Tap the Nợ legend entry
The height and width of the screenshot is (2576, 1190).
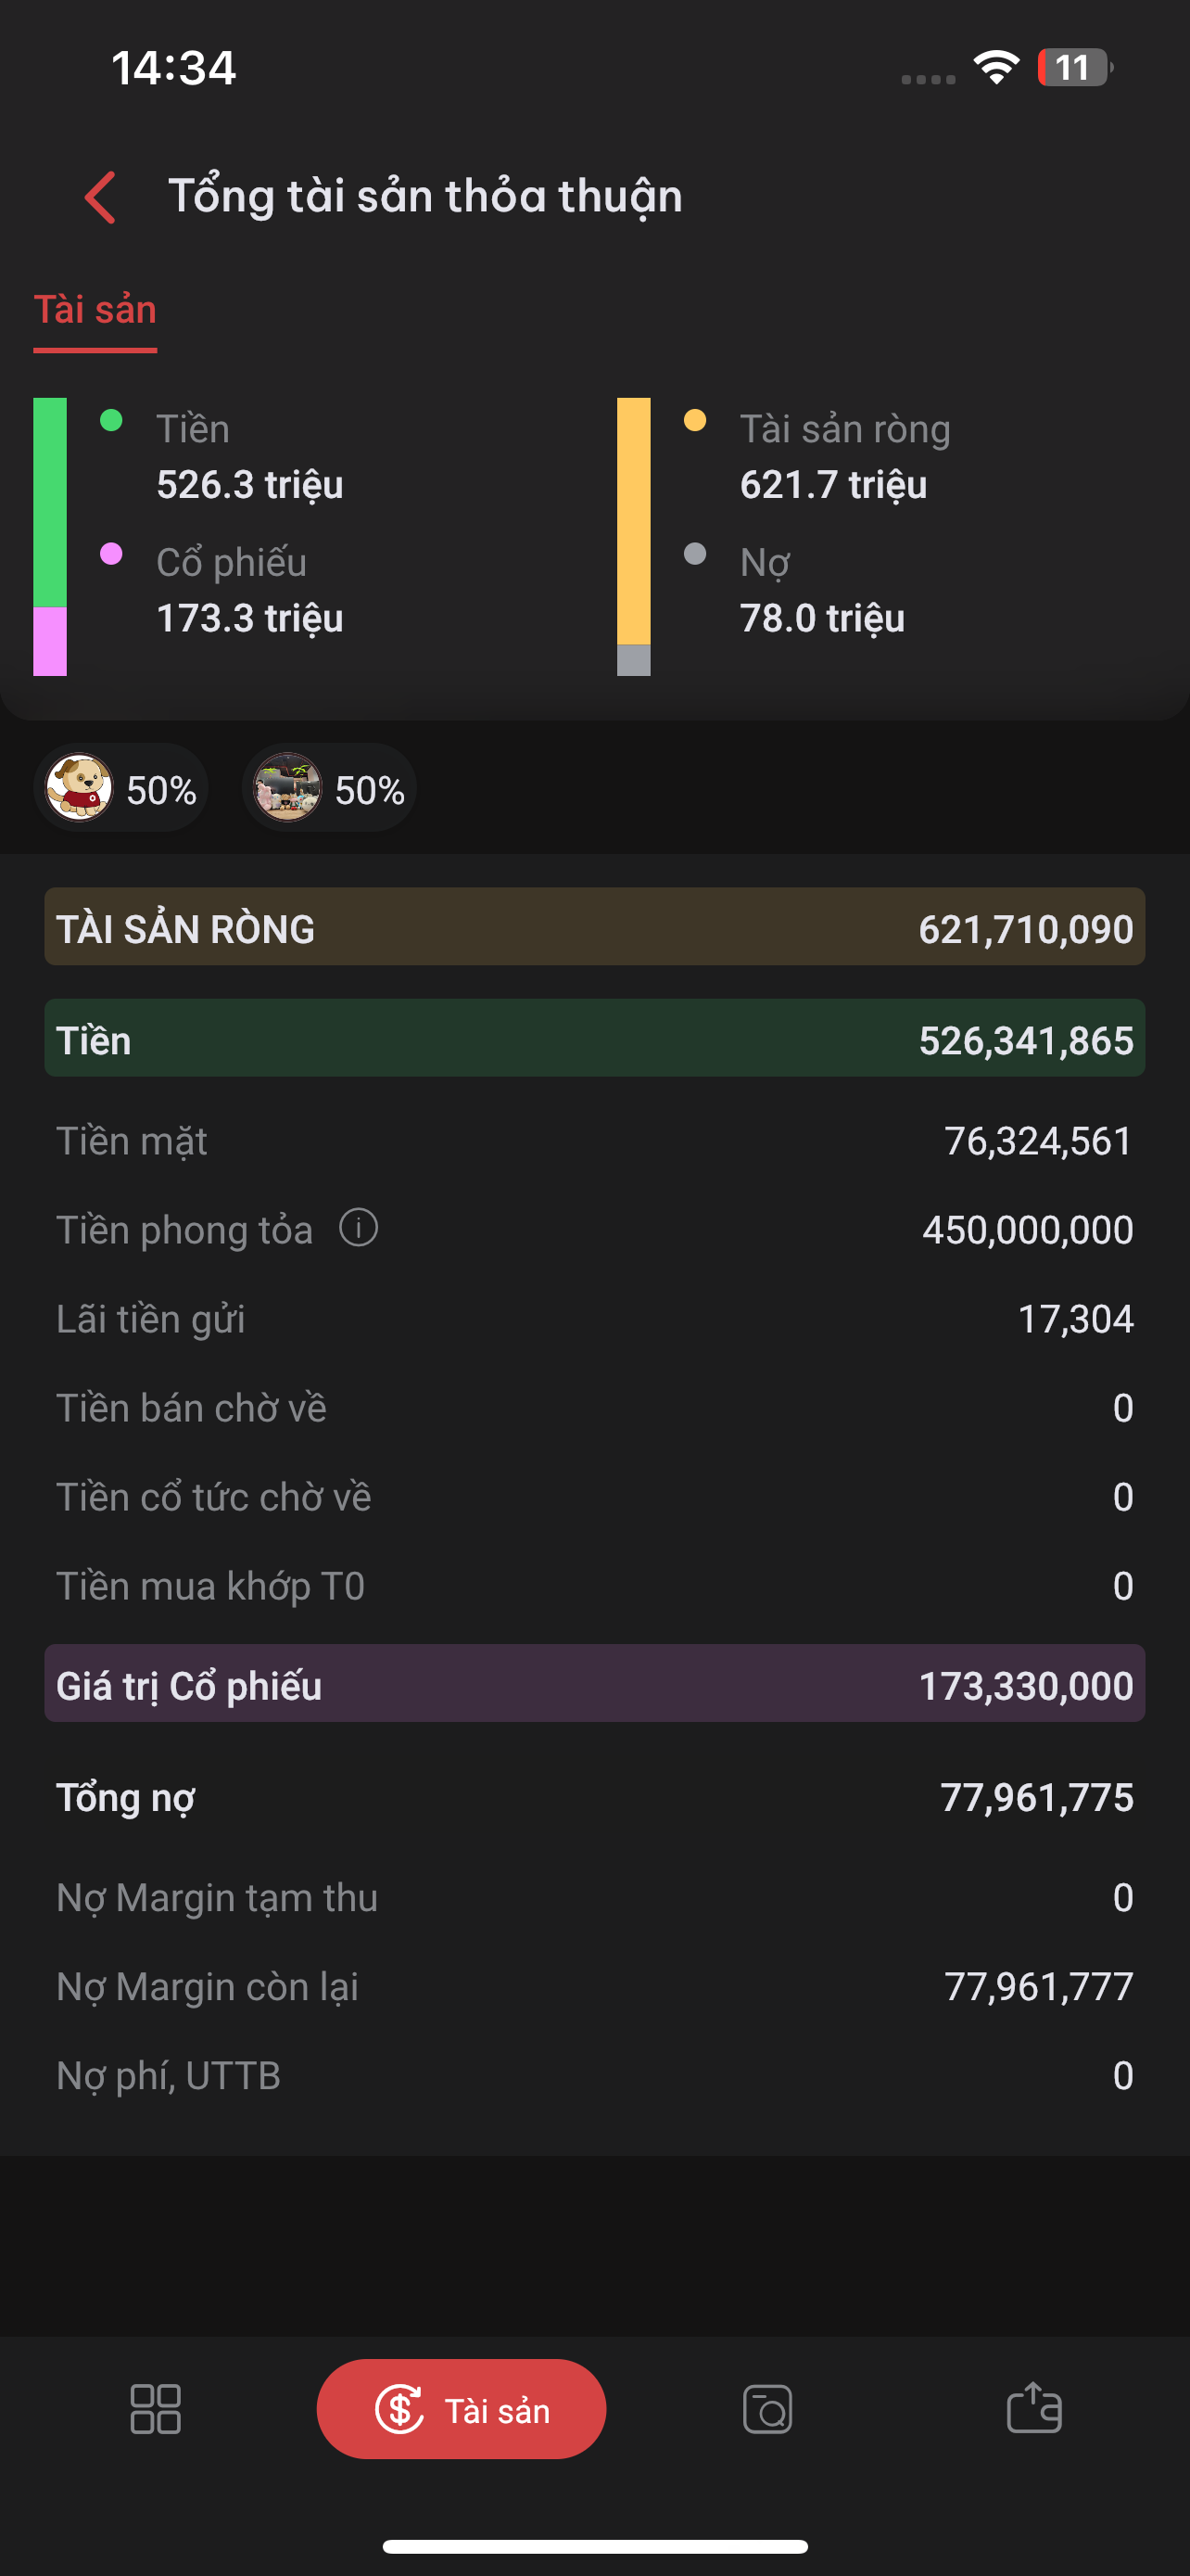(821, 590)
